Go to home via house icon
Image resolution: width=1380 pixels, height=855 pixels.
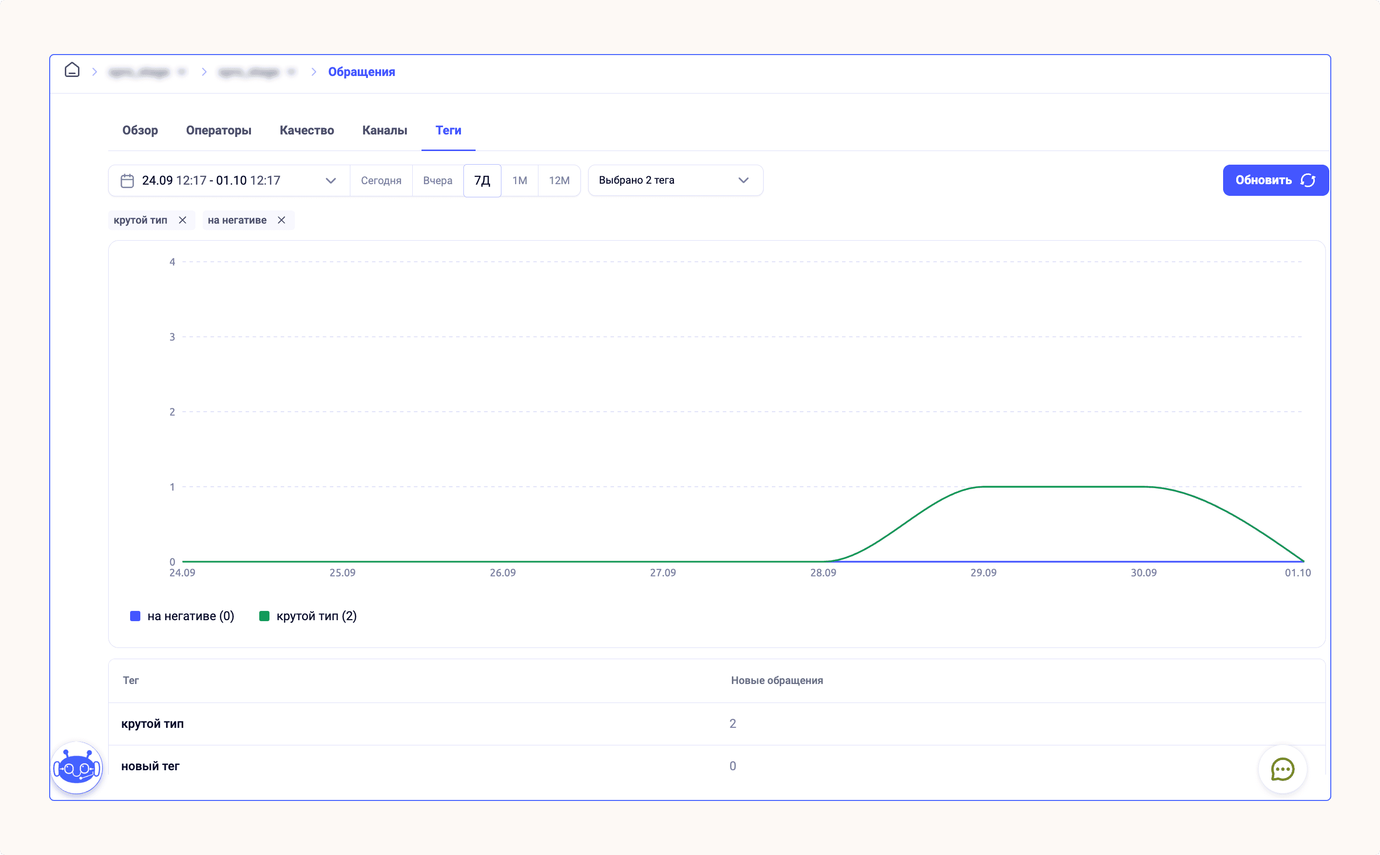coord(72,70)
